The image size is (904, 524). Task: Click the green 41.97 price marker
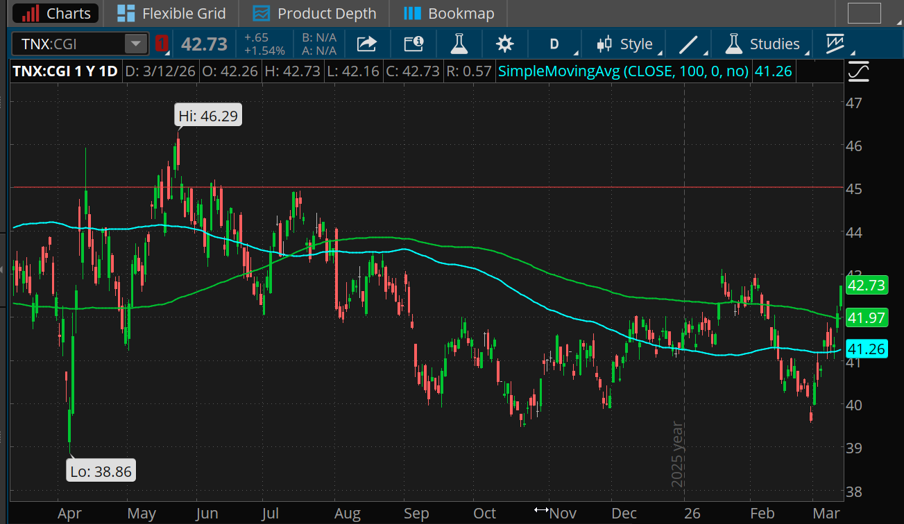click(866, 317)
